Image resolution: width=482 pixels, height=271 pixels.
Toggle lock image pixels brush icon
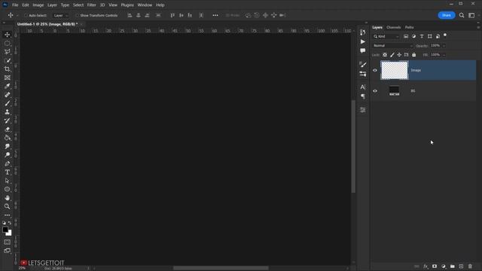point(392,55)
